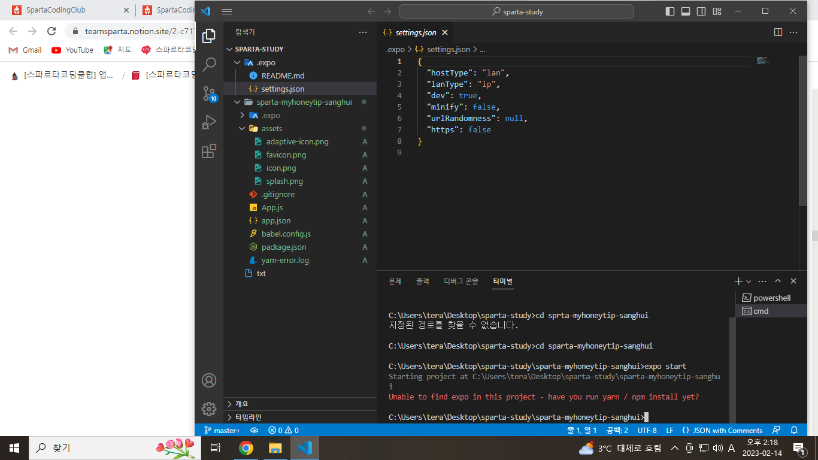This screenshot has width=818, height=460.
Task: Toggle the bottom panel visibility
Action: (686, 11)
